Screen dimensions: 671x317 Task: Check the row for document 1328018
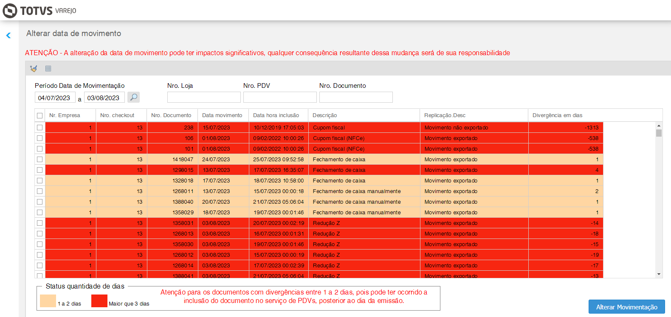pos(40,180)
